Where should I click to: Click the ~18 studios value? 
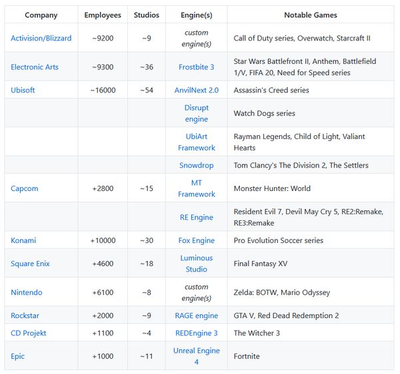pyautogui.click(x=147, y=264)
